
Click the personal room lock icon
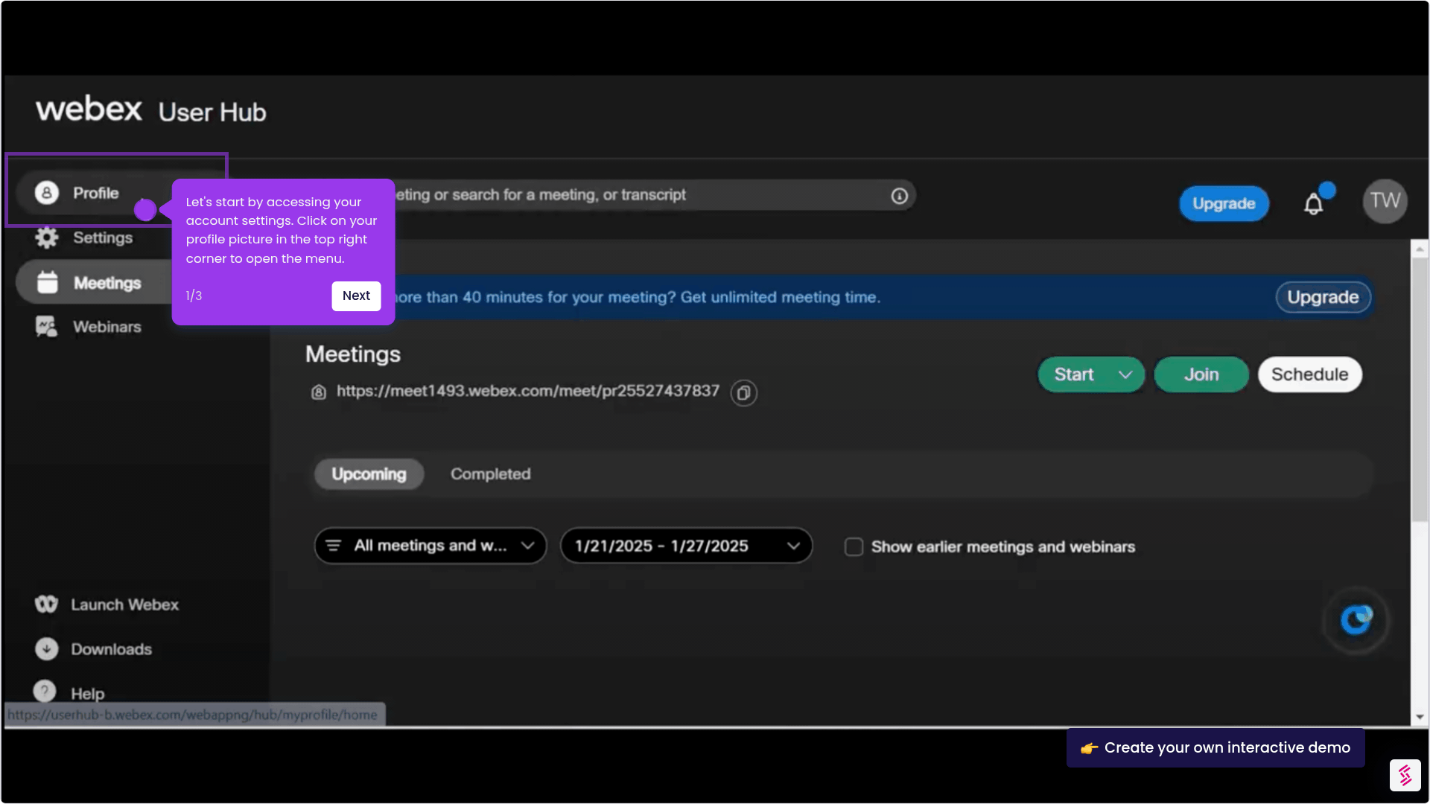(319, 392)
